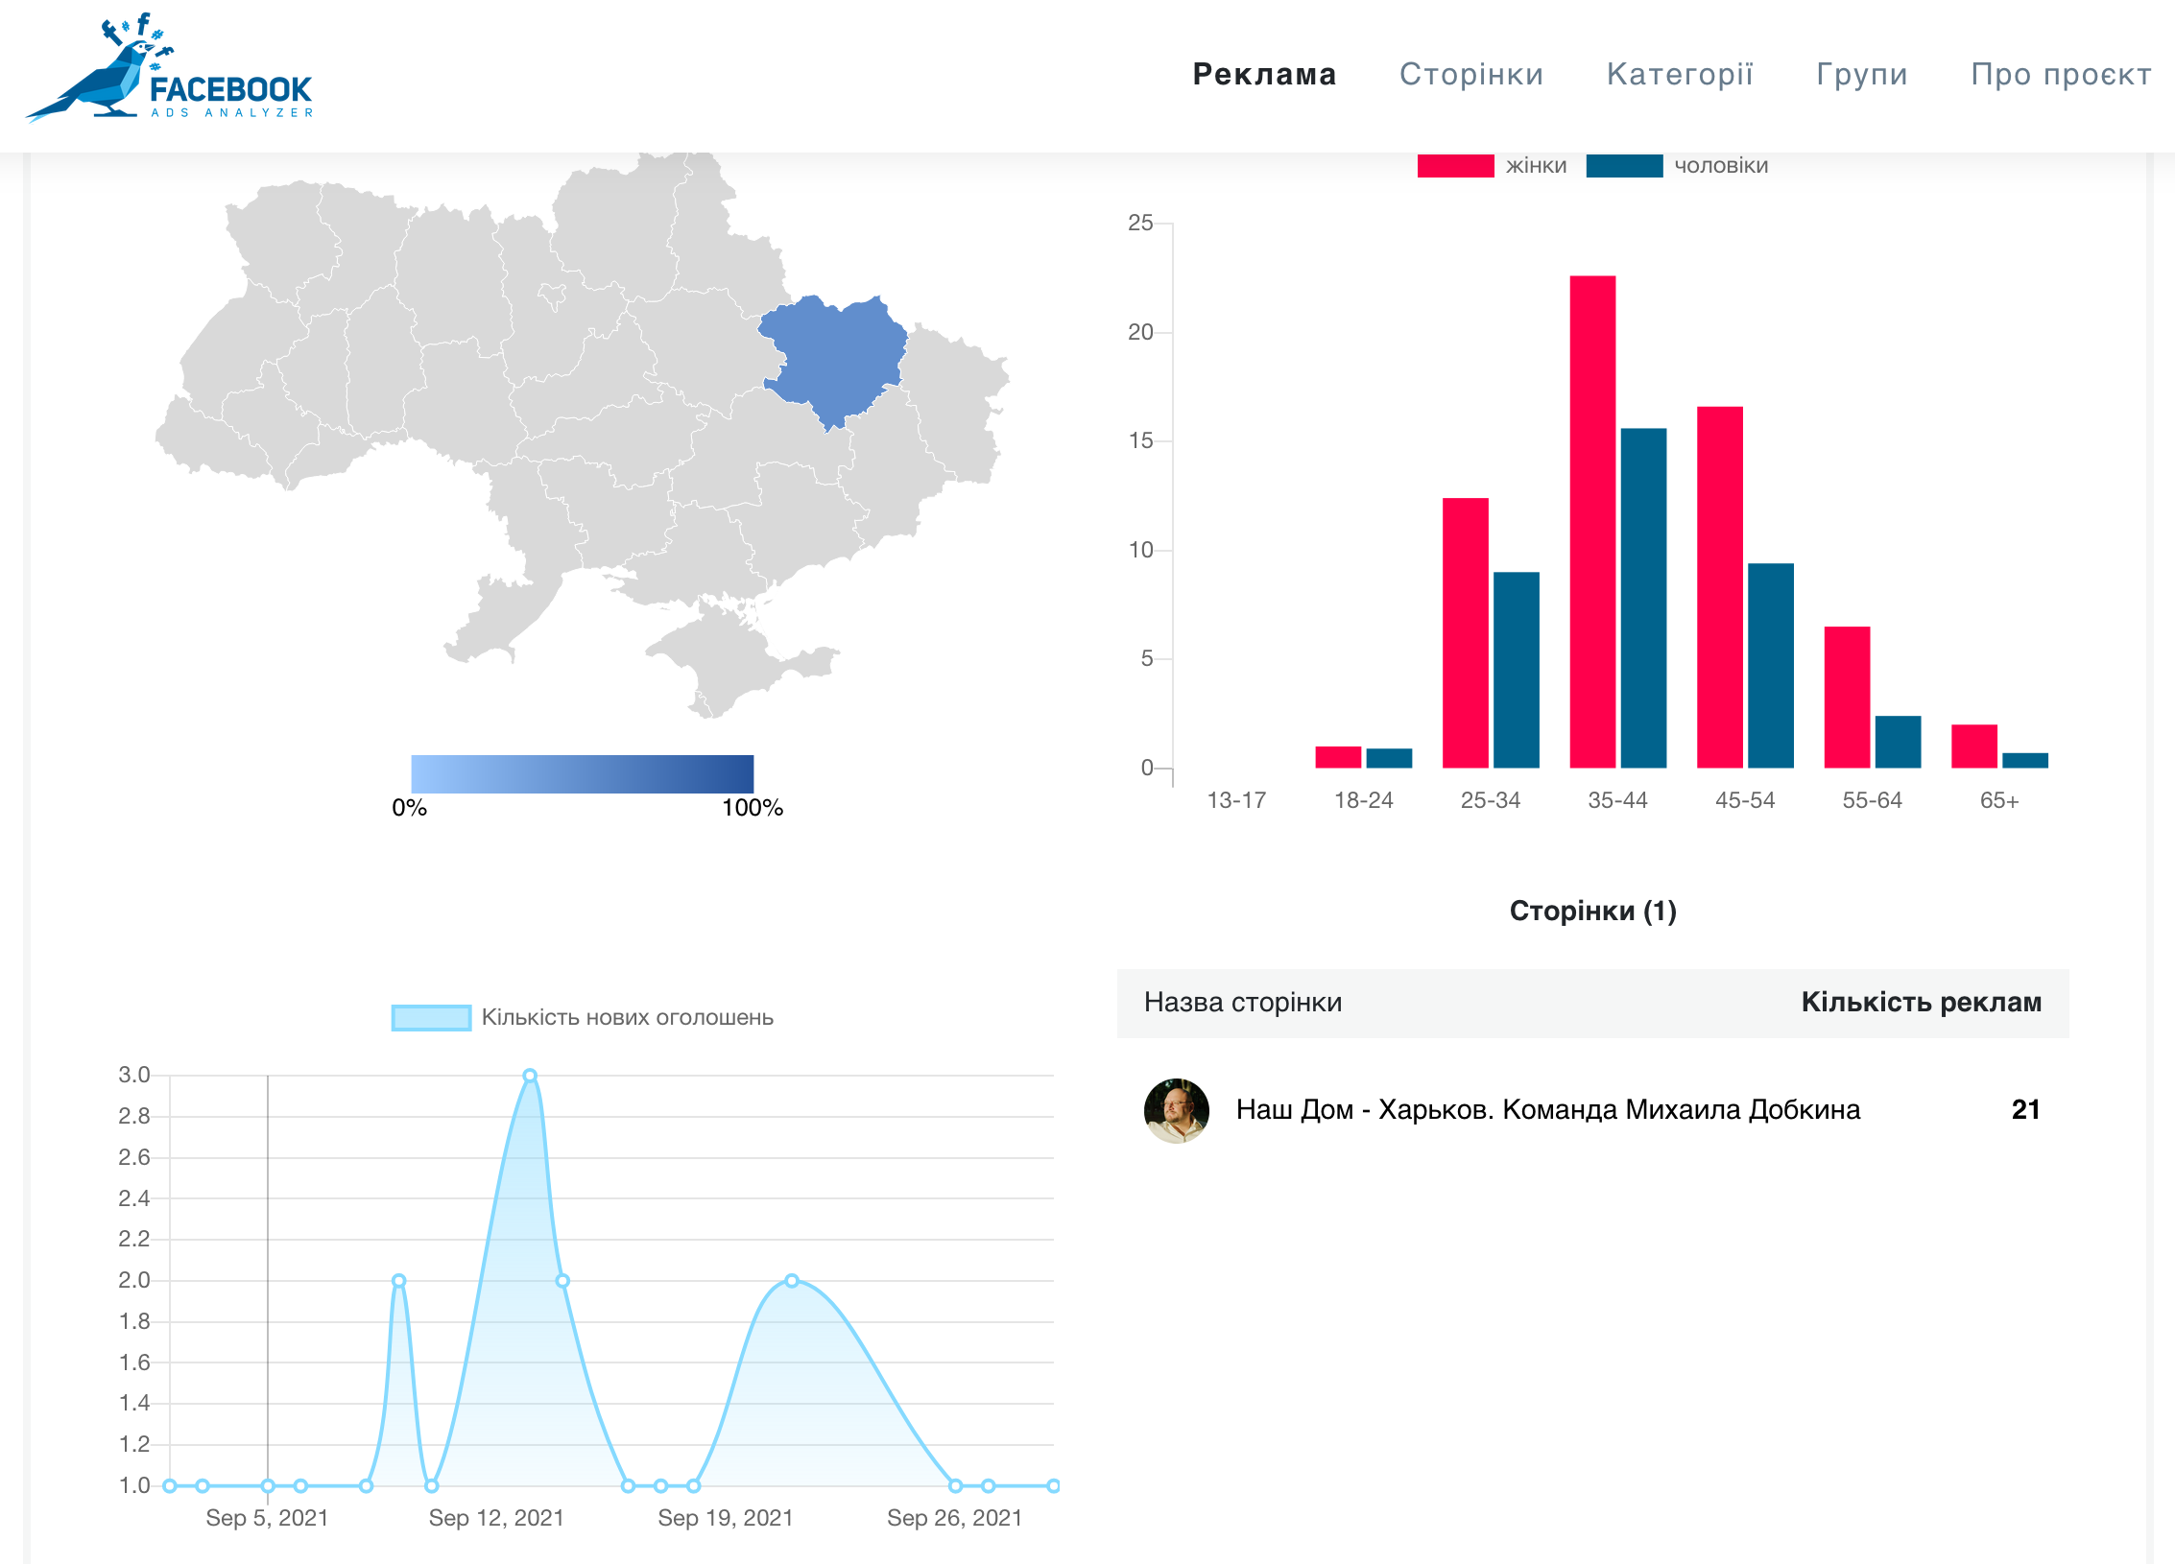Toggle the жінки legend red swatch
Viewport: 2175px width, 1564px height.
coord(1454,165)
